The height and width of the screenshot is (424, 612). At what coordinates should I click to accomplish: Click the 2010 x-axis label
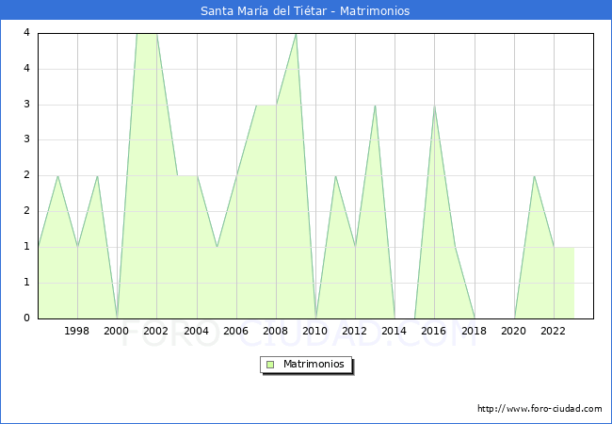315,331
